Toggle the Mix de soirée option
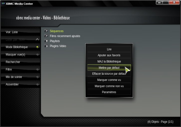The image size is (181, 127). (37, 77)
